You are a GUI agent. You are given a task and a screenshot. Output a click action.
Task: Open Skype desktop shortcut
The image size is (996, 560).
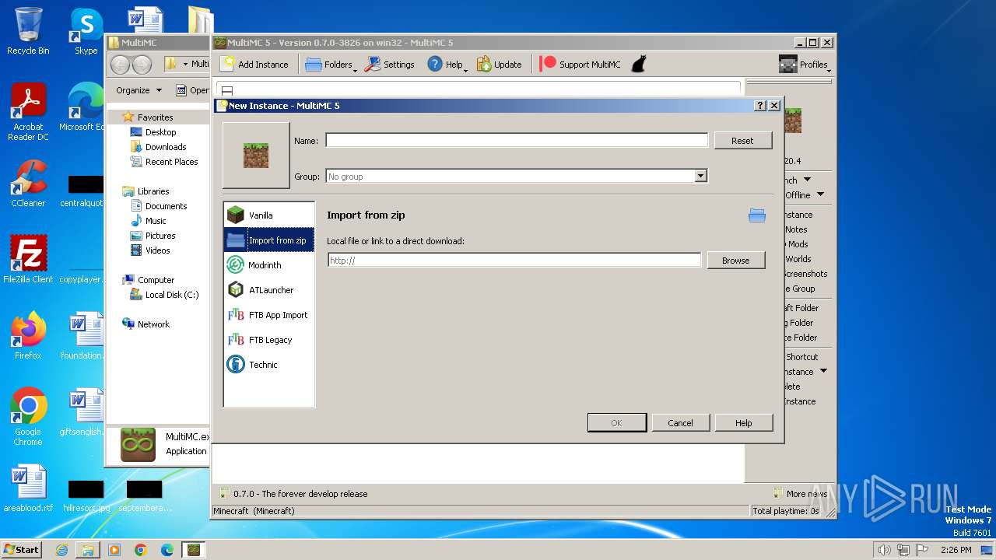click(86, 31)
